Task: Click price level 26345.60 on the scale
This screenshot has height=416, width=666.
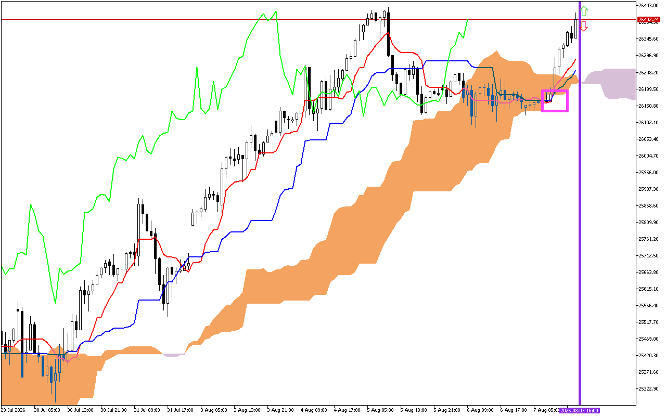Action: 648,39
